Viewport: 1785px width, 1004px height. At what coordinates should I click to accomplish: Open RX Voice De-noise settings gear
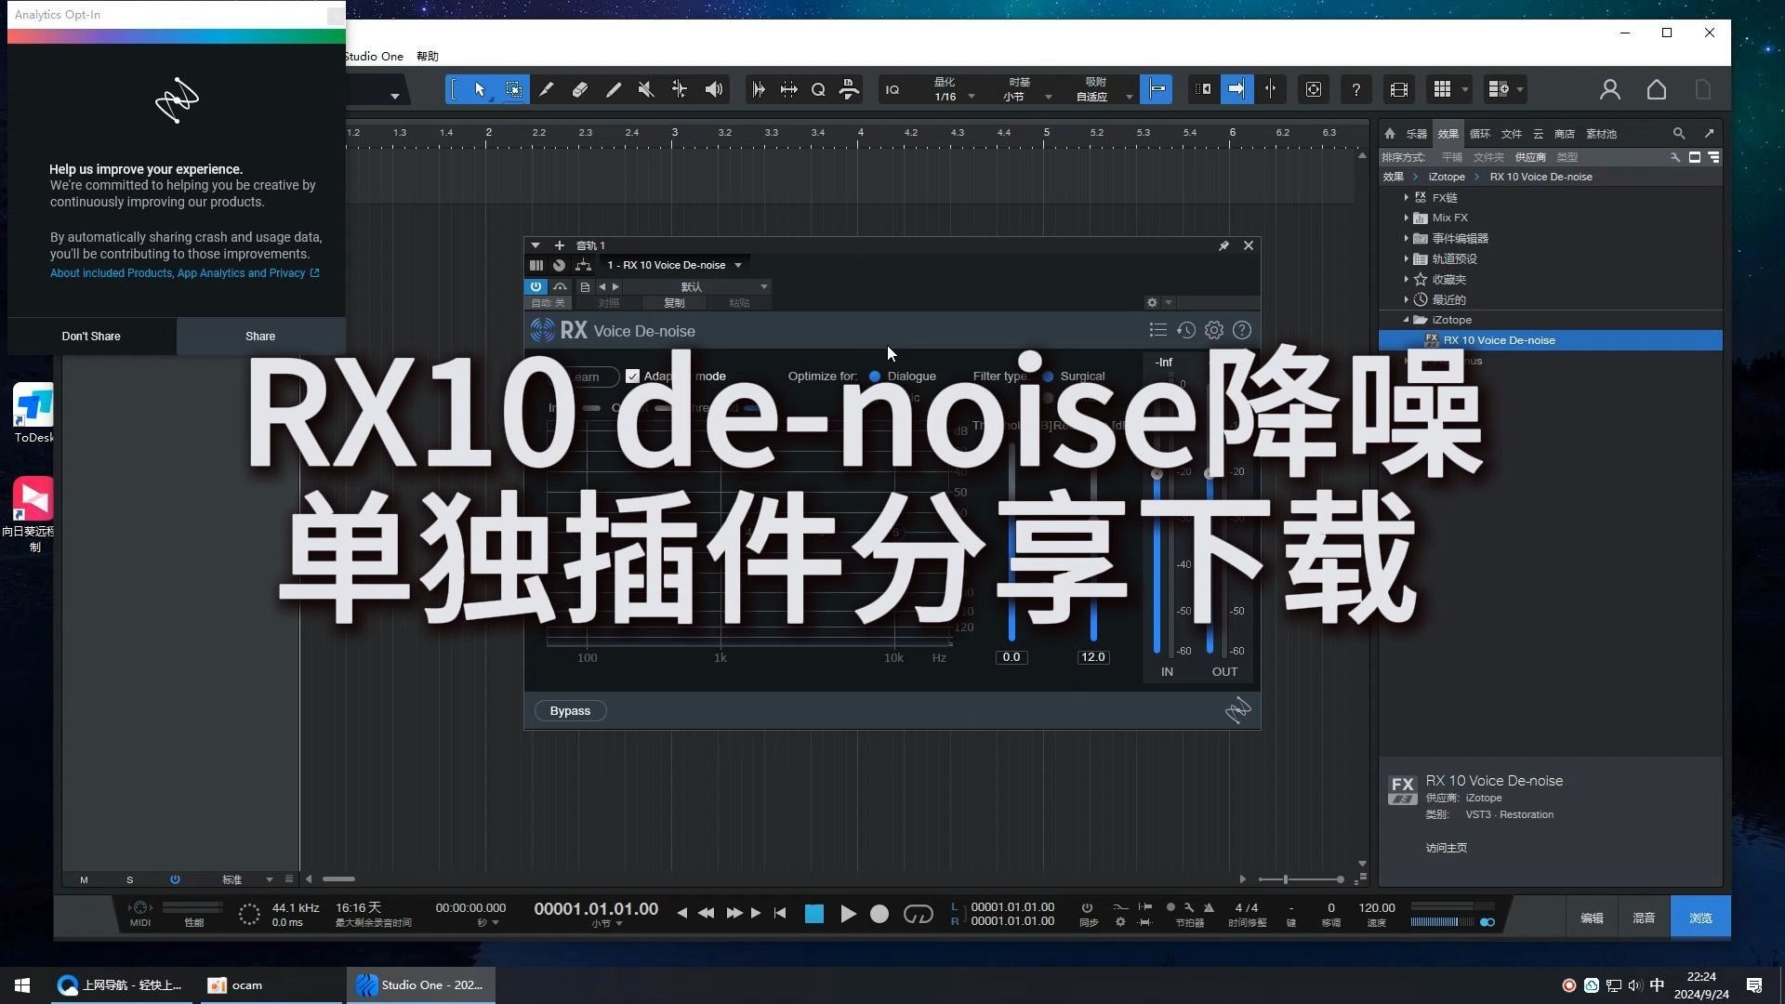pos(1213,330)
